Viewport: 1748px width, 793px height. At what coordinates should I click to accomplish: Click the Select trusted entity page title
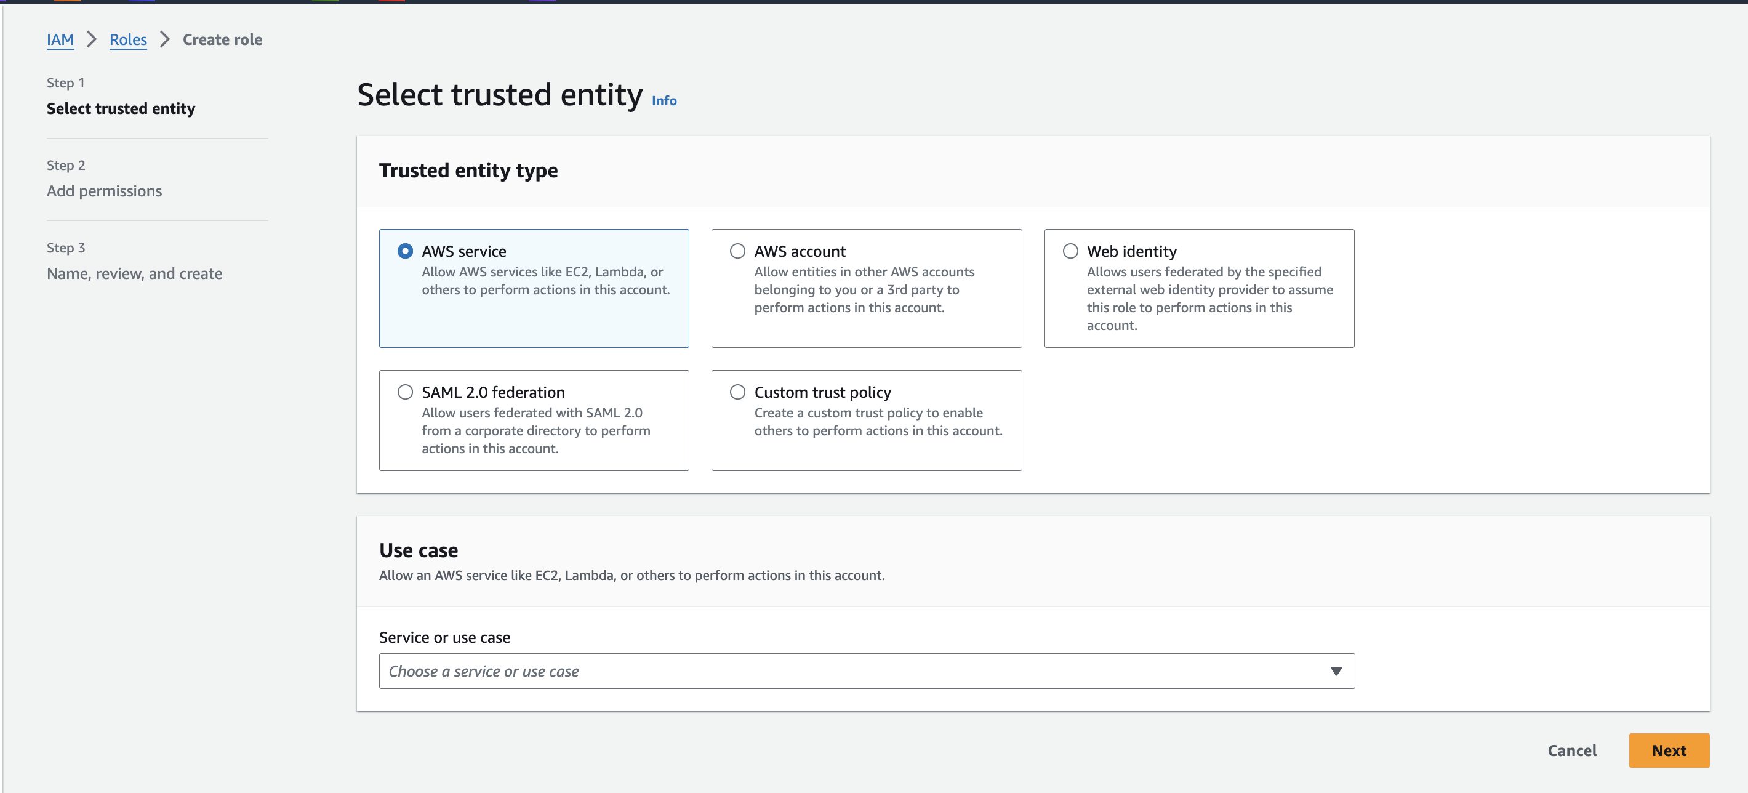pos(499,94)
